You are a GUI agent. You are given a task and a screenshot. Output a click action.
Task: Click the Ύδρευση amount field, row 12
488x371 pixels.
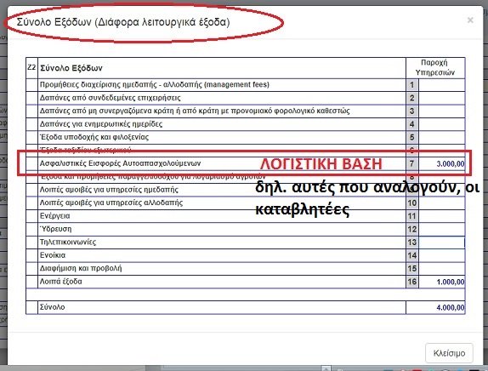[441, 229]
